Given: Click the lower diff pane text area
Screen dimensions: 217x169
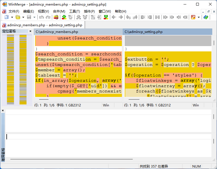Looking at the screenshot, I should coord(108,146).
